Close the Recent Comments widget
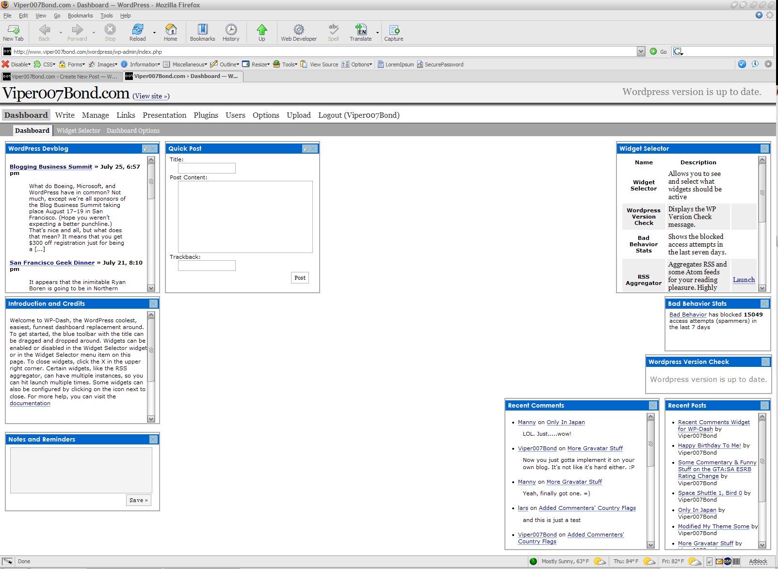Screen dimensions: 778x569 (x=653, y=406)
